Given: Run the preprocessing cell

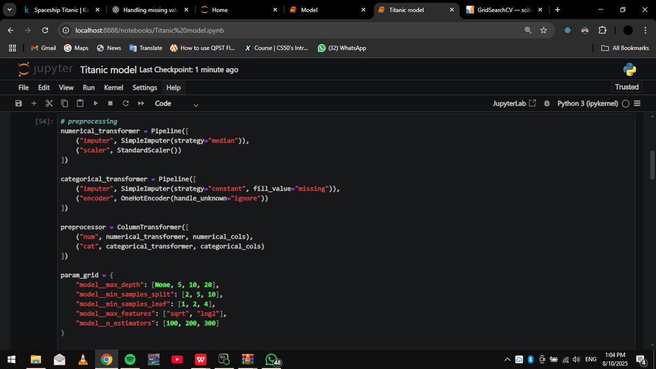Looking at the screenshot, I should point(95,103).
